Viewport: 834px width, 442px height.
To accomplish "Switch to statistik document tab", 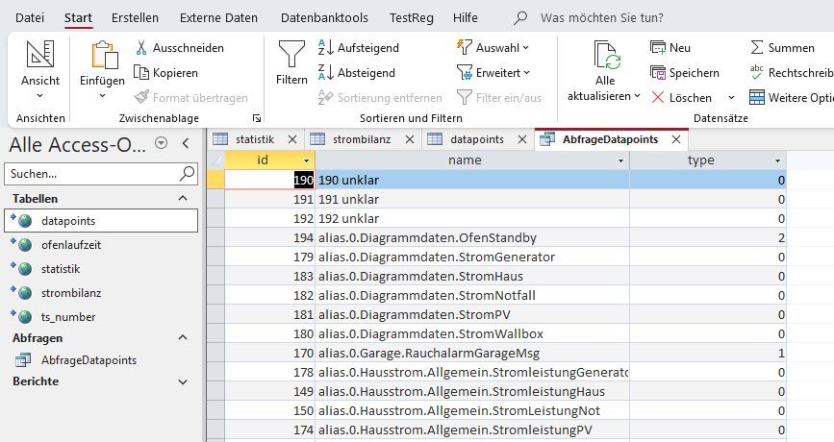I will pyautogui.click(x=255, y=139).
